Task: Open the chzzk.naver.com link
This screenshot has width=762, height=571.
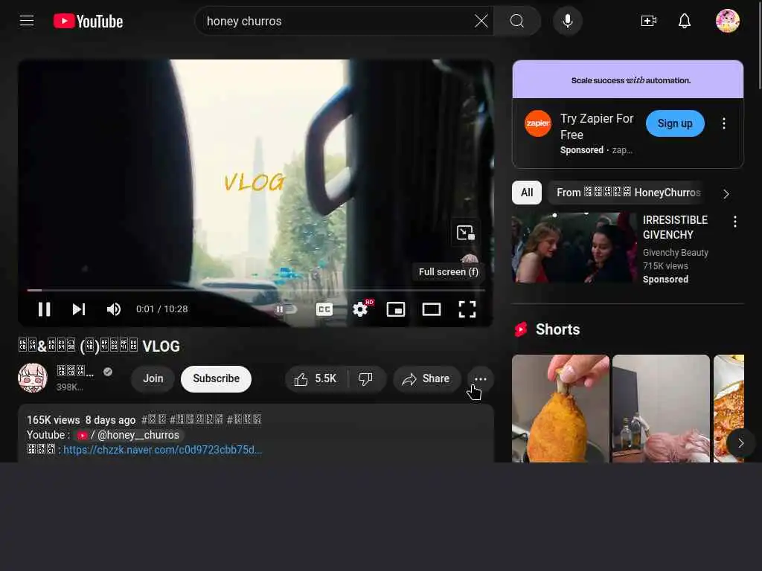Action: tap(163, 450)
